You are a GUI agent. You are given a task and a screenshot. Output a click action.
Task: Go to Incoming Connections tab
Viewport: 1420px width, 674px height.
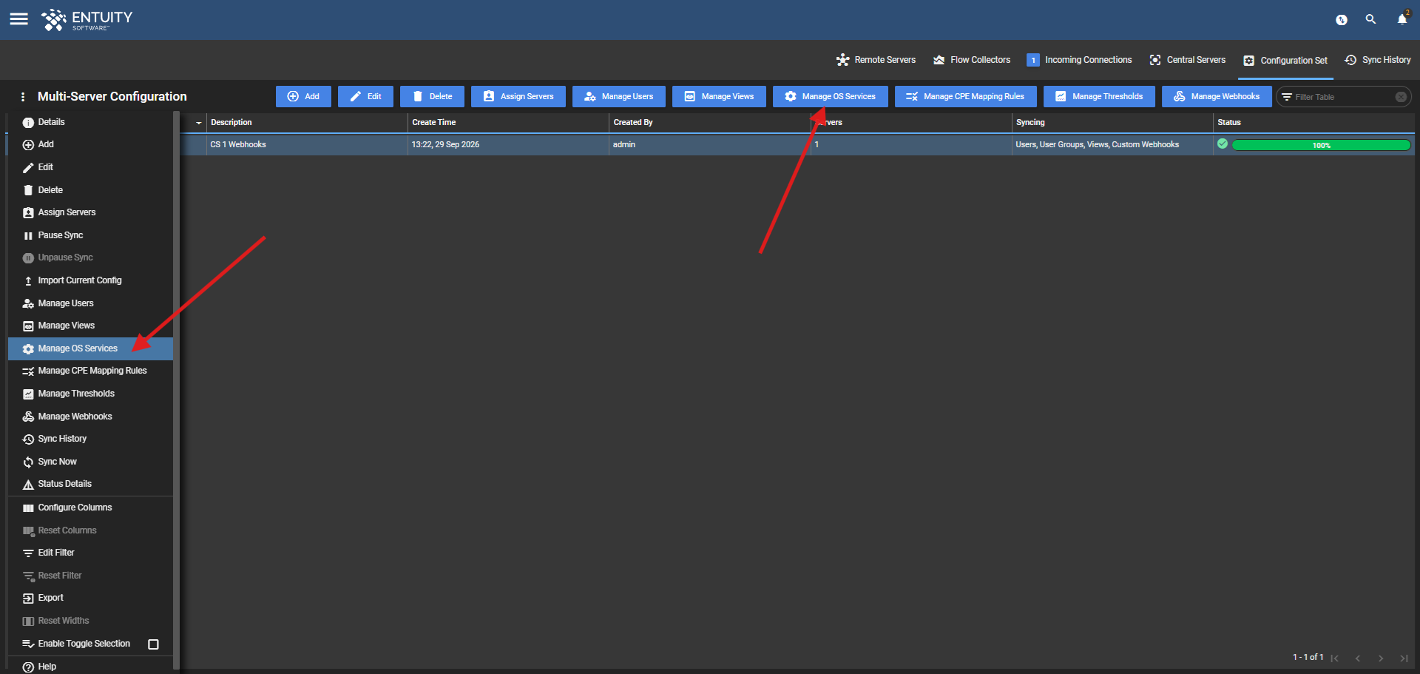click(1079, 60)
